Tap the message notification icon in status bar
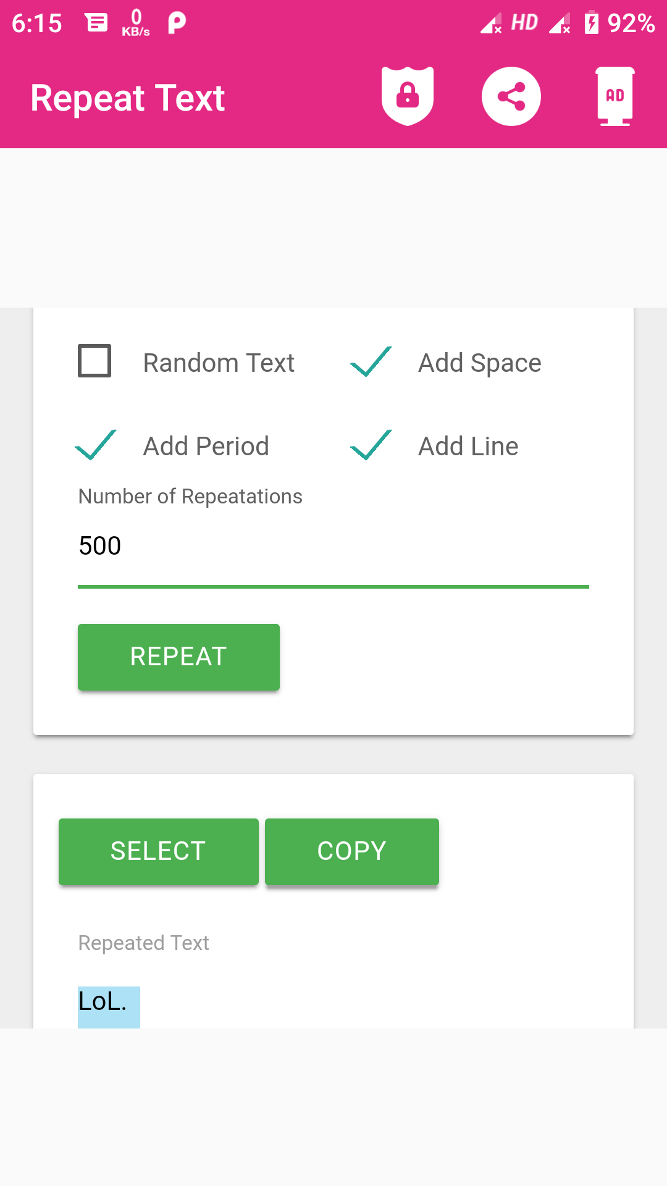Screen dimensions: 667x1186 point(96,23)
